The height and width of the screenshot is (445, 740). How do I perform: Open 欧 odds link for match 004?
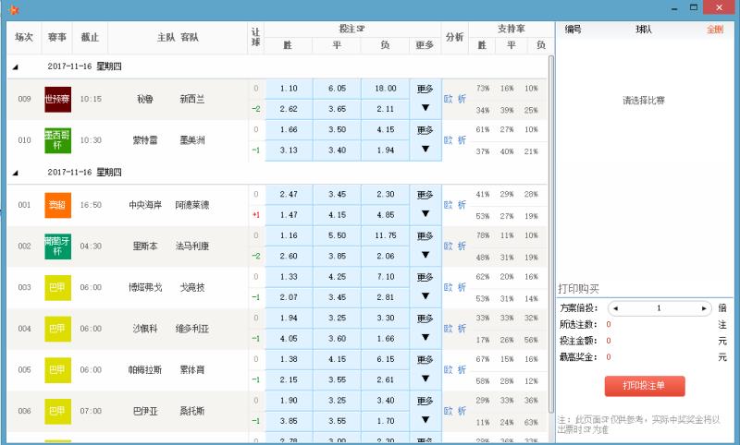(449, 329)
